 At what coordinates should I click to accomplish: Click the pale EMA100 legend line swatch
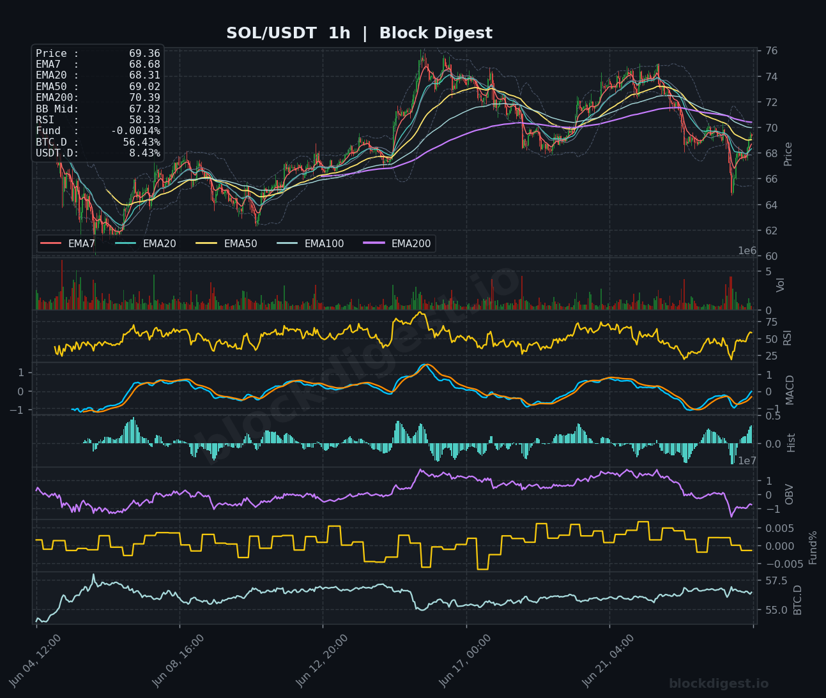(287, 243)
